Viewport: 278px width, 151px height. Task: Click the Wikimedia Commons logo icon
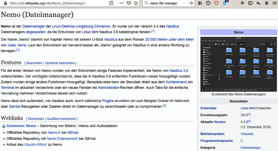click(3, 126)
